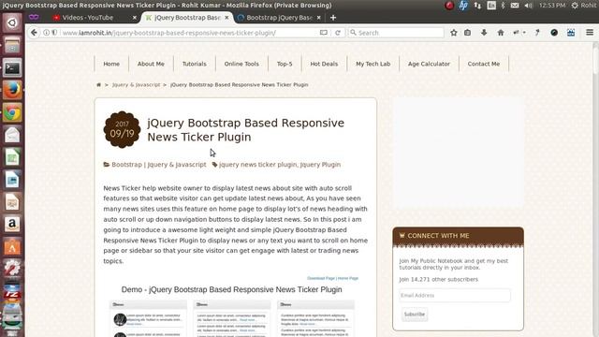Open the My Tech Lab menu item

[373, 64]
